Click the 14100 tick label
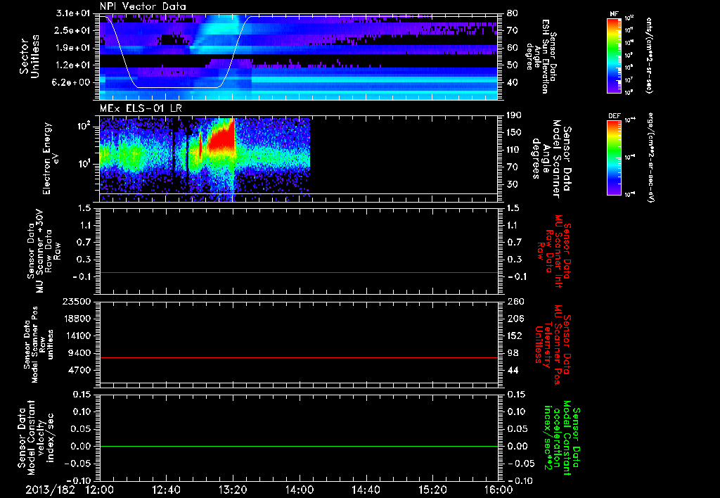The image size is (720, 498). 77,336
